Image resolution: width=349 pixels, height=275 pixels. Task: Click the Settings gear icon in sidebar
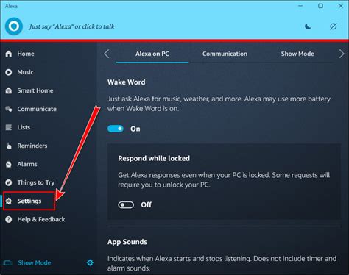(x=9, y=201)
